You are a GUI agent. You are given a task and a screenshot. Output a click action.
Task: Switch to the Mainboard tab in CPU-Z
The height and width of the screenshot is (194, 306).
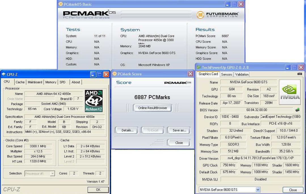tap(35, 82)
